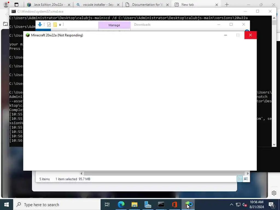Close the vscode installer search tab
Screen dimensions: 280x210
tap(118, 5)
